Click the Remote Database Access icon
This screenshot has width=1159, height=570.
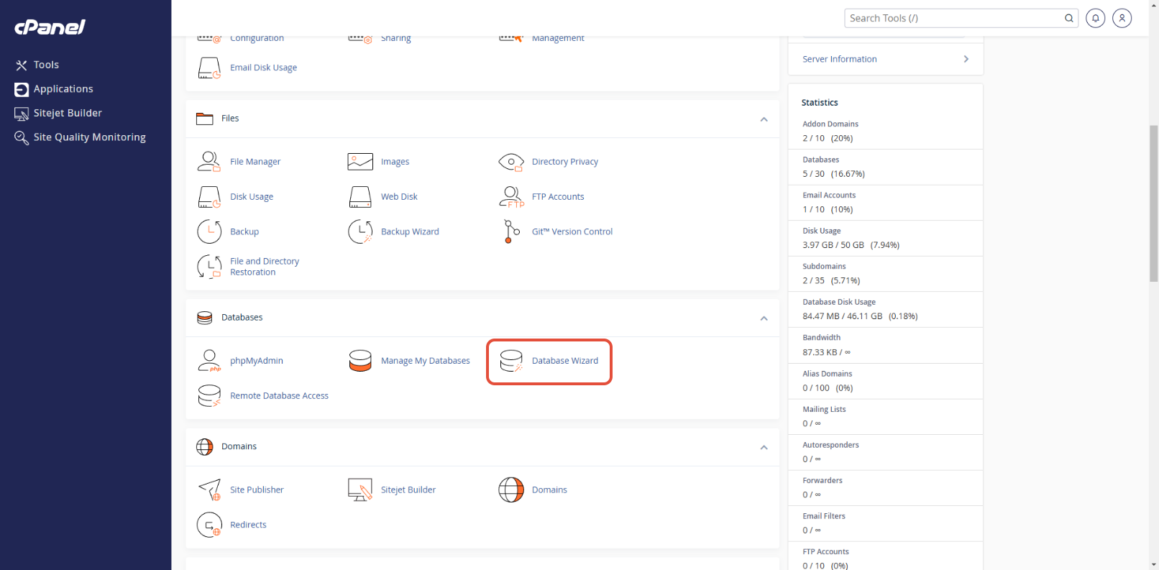pos(209,396)
